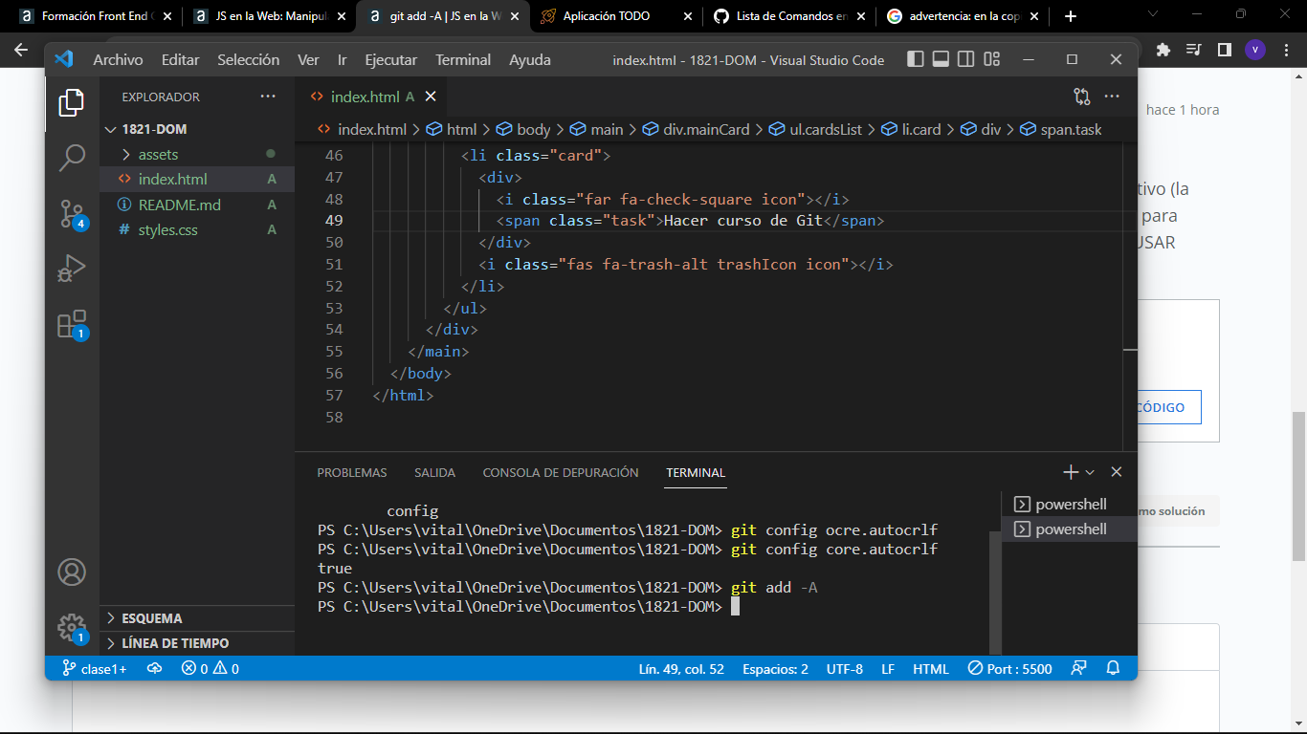1307x734 pixels.
Task: Switch to SALIDA panel tab
Action: (x=434, y=472)
